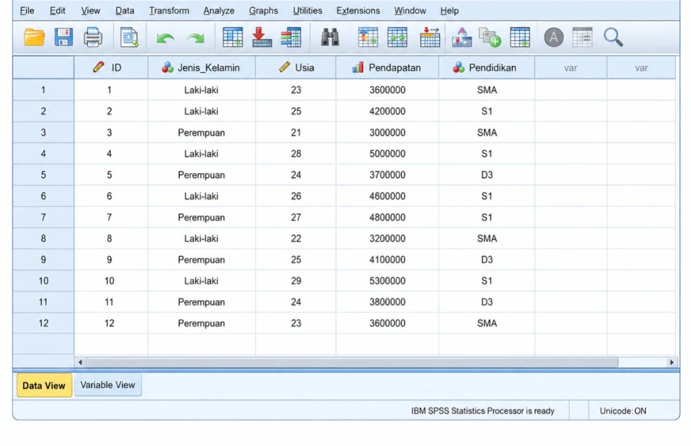
Task: Click the Search magnifier icon
Action: click(x=613, y=37)
